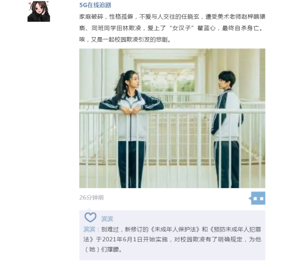Viewport: 306px width, 267px height.
Task: Click the line 唉，又是一起校园欺凌引发的悲剧
Action: click(x=125, y=39)
